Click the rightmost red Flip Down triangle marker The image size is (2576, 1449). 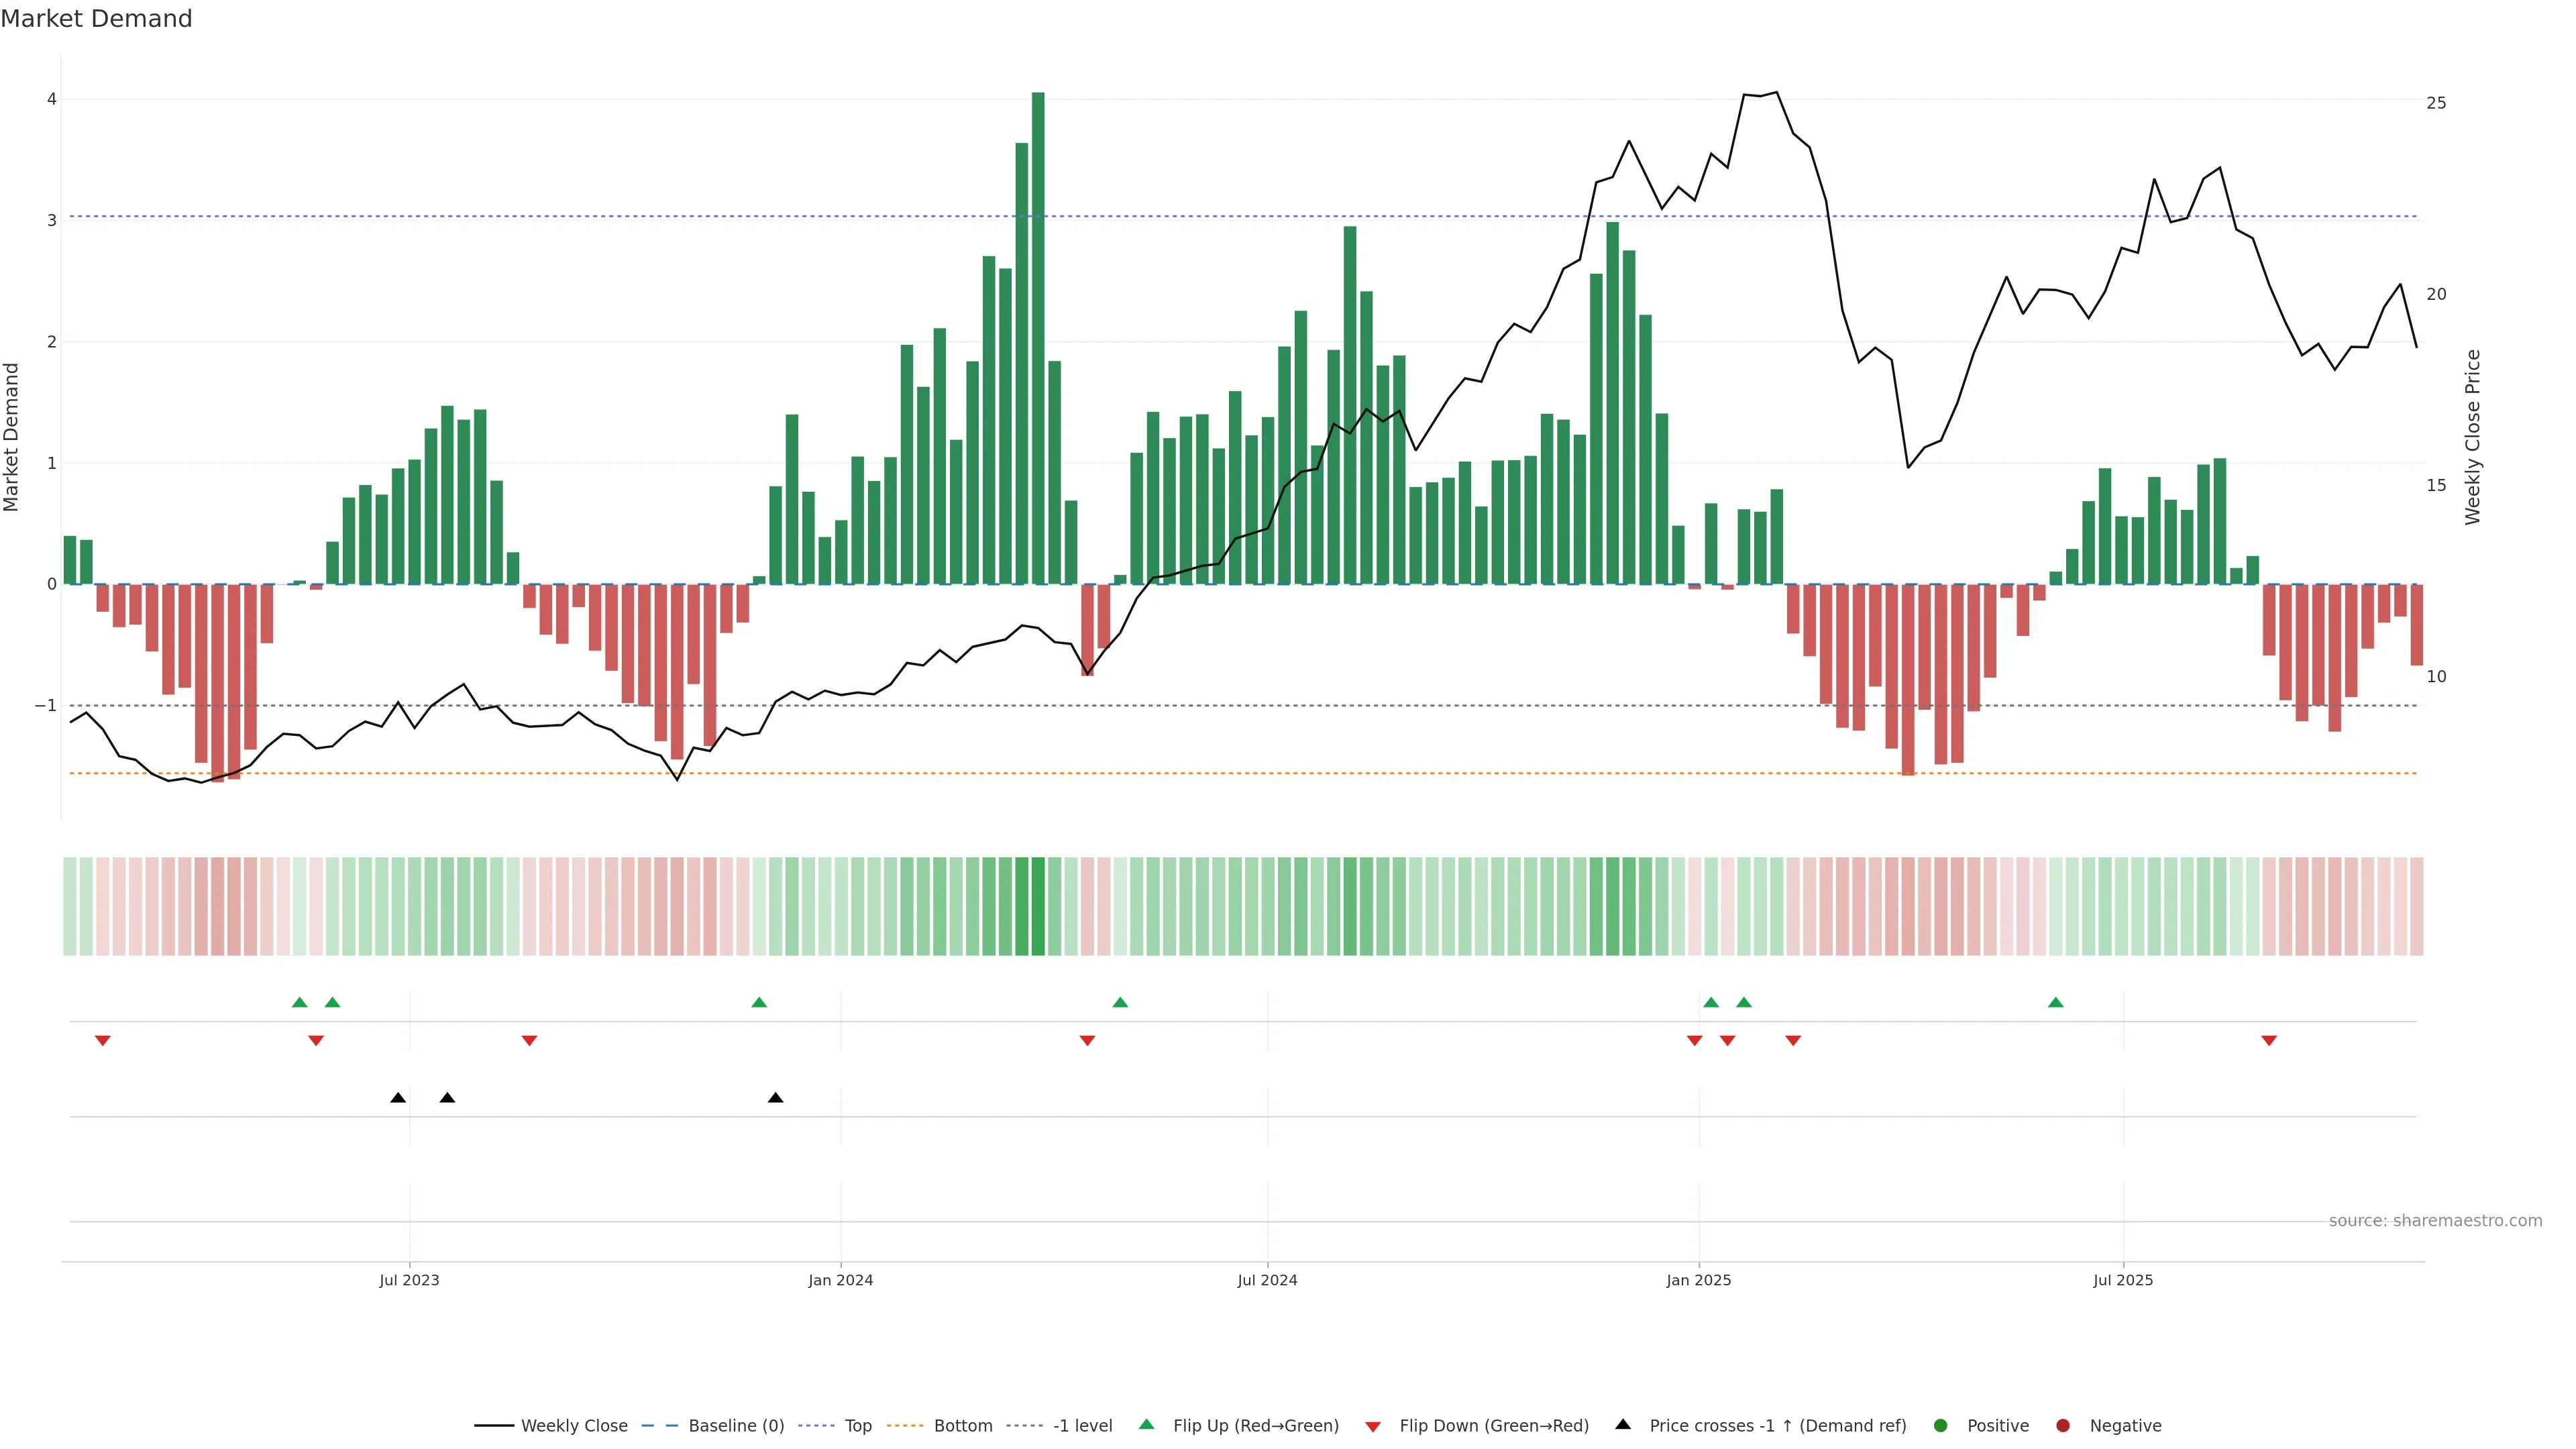[x=2269, y=1041]
